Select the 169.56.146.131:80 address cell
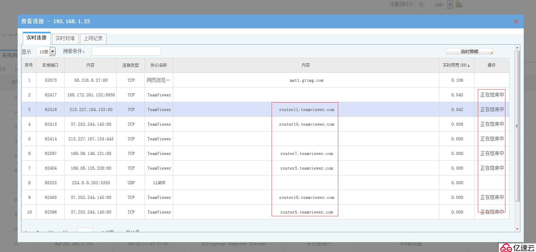Viewport: 536px width, 252px height. click(91, 154)
